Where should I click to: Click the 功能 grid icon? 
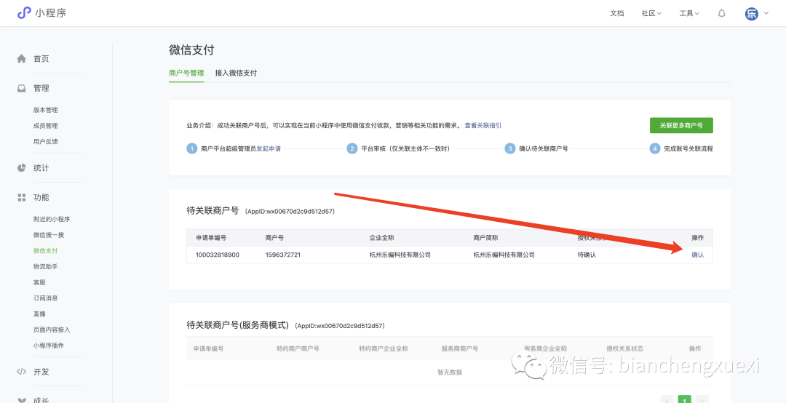(x=21, y=197)
